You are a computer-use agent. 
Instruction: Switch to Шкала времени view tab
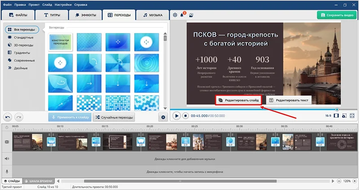click(39, 181)
